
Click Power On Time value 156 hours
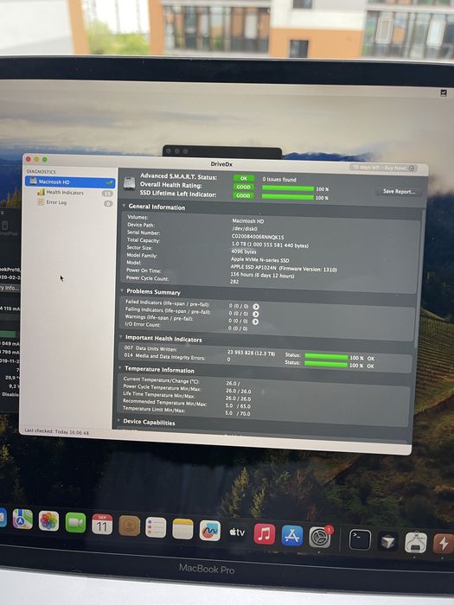point(262,275)
